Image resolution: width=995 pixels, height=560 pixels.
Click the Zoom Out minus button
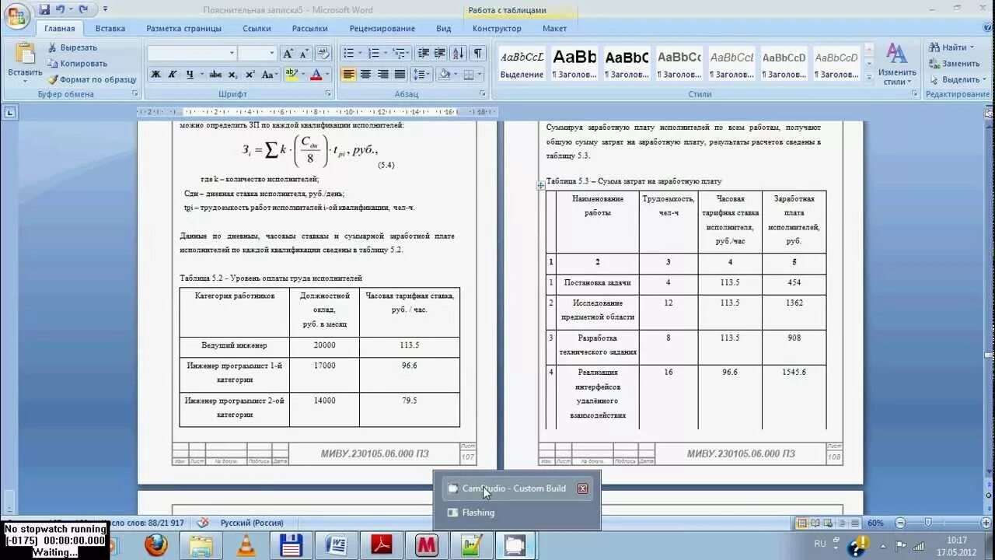point(899,523)
